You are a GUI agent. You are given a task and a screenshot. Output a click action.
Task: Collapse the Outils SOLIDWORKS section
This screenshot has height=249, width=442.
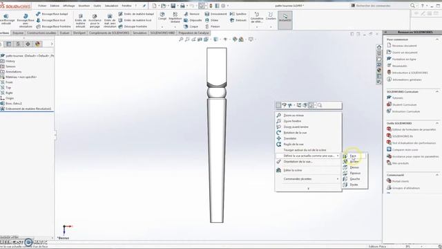(x=437, y=123)
